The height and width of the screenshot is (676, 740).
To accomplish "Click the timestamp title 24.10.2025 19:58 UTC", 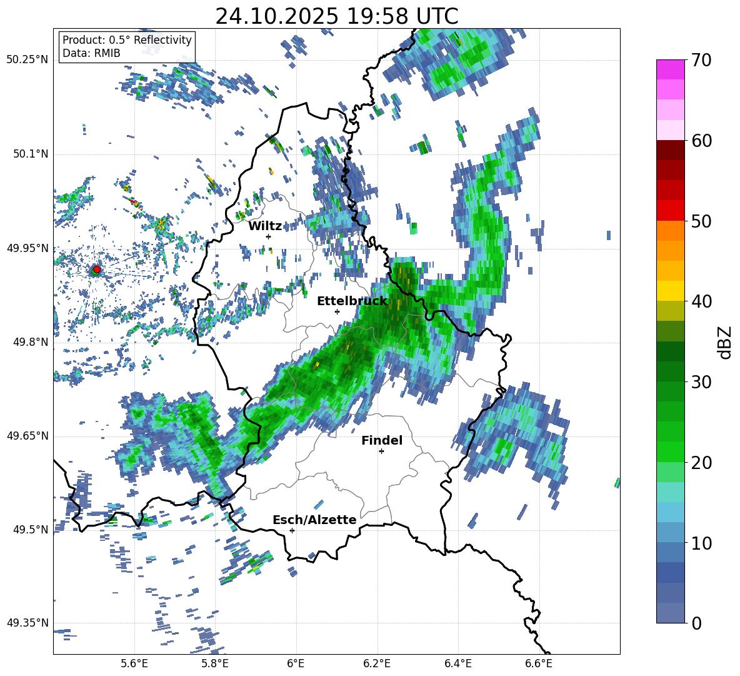I will pyautogui.click(x=336, y=16).
